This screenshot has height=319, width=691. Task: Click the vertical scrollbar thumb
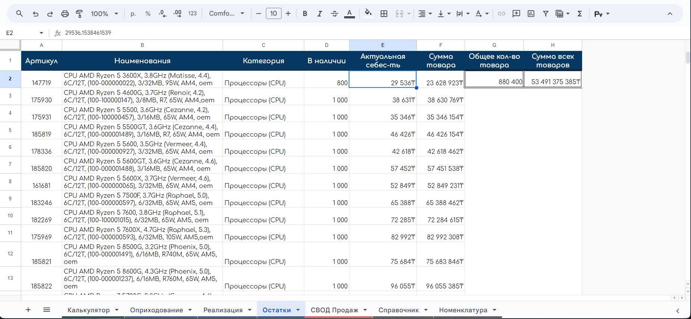(688, 57)
